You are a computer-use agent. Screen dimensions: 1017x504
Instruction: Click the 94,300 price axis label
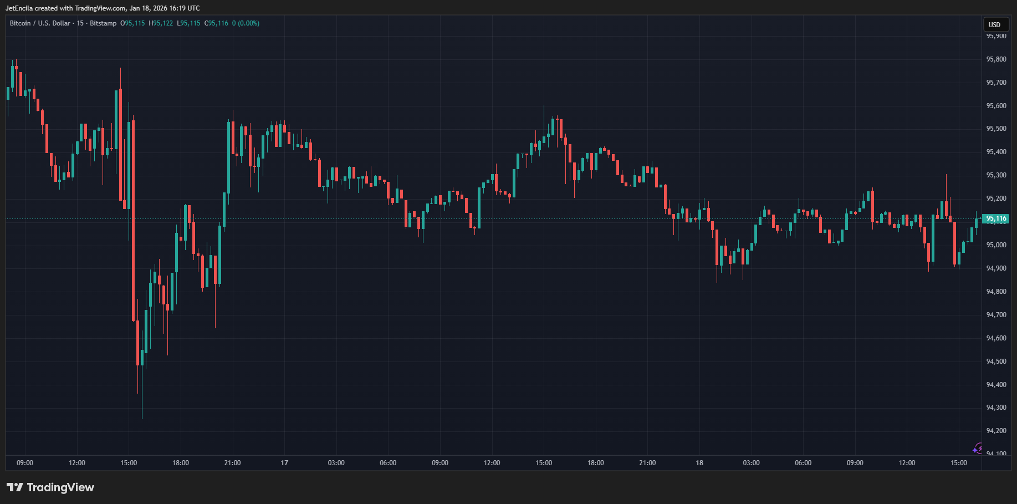996,408
